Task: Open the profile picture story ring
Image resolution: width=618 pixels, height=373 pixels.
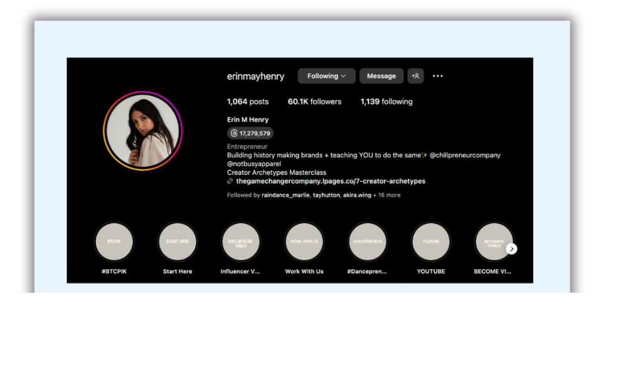Action: 143,131
